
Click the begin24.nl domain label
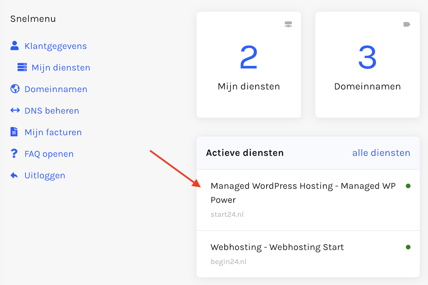click(228, 261)
